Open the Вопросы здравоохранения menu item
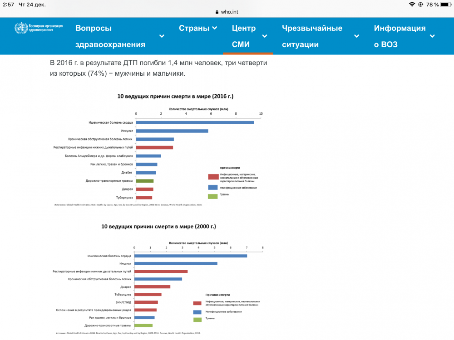Screen dimensions: 454x340 point(110,36)
